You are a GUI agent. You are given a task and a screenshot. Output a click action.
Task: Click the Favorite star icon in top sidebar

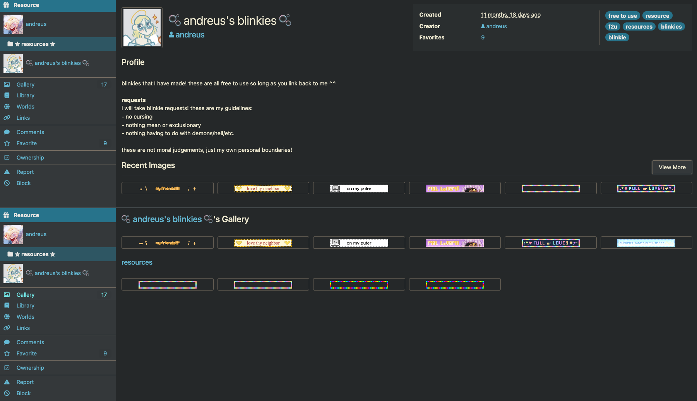point(7,143)
